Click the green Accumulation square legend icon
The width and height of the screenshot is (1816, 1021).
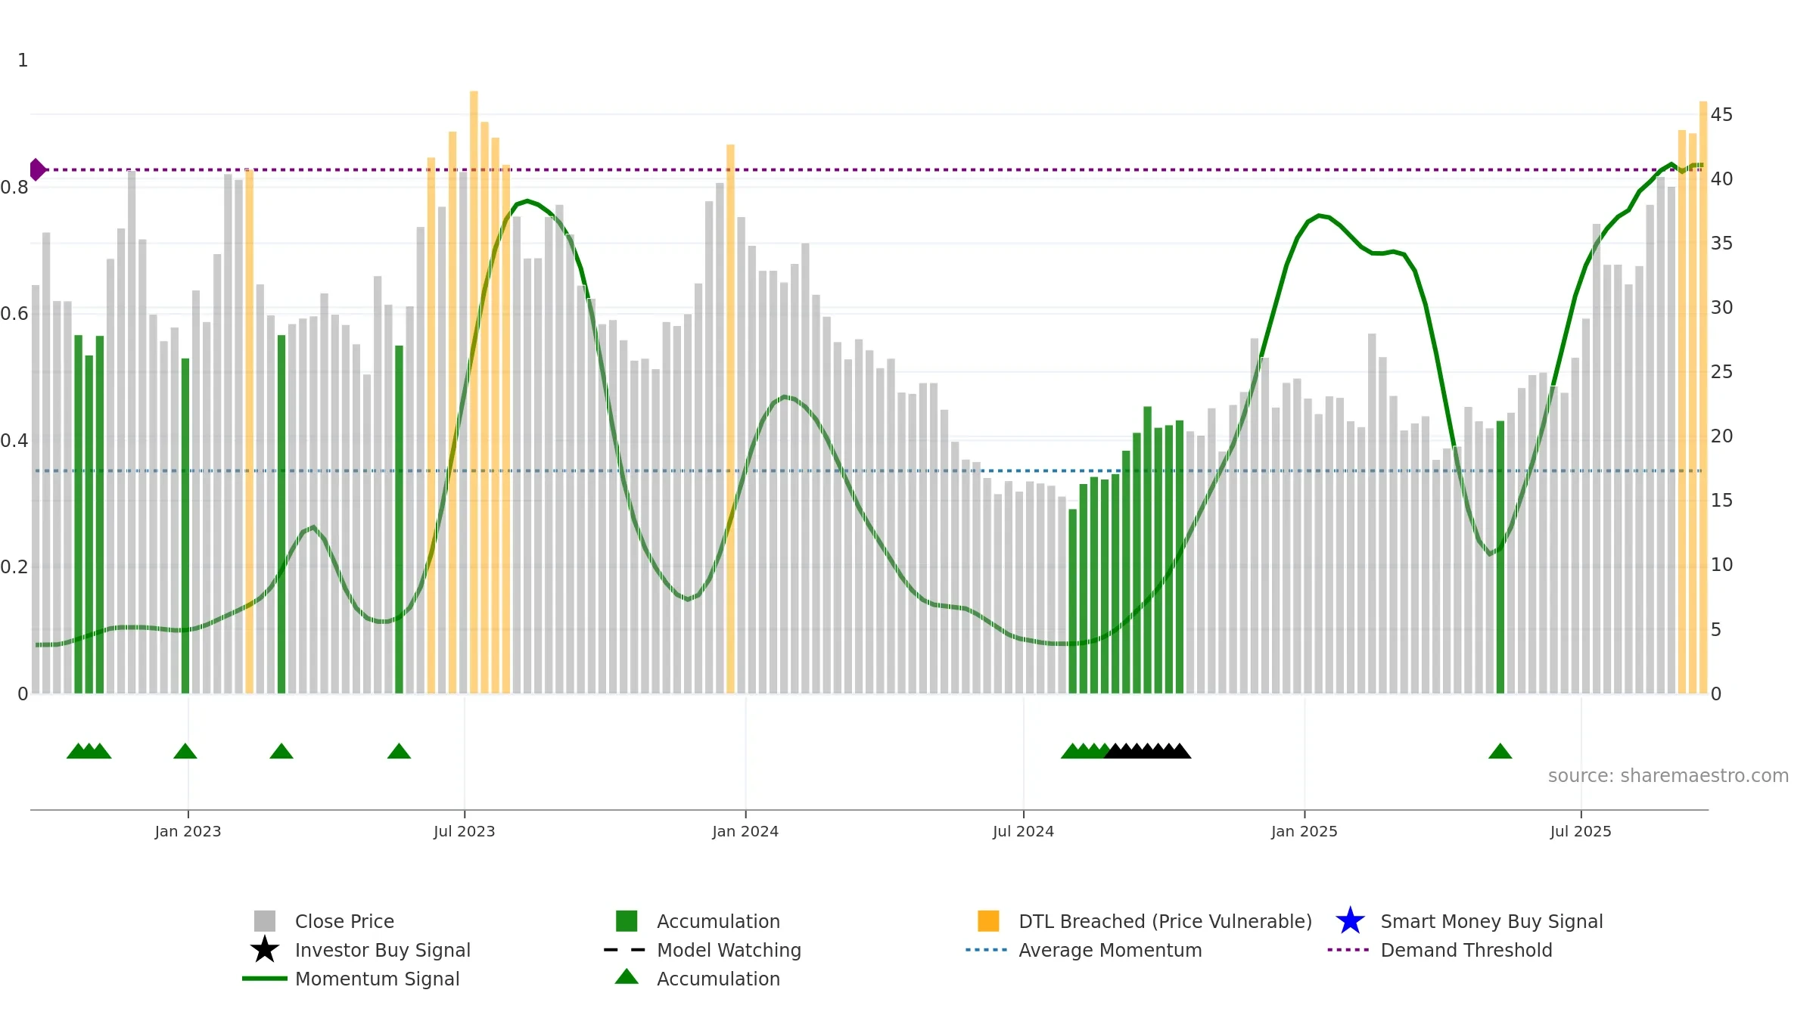pyautogui.click(x=627, y=920)
